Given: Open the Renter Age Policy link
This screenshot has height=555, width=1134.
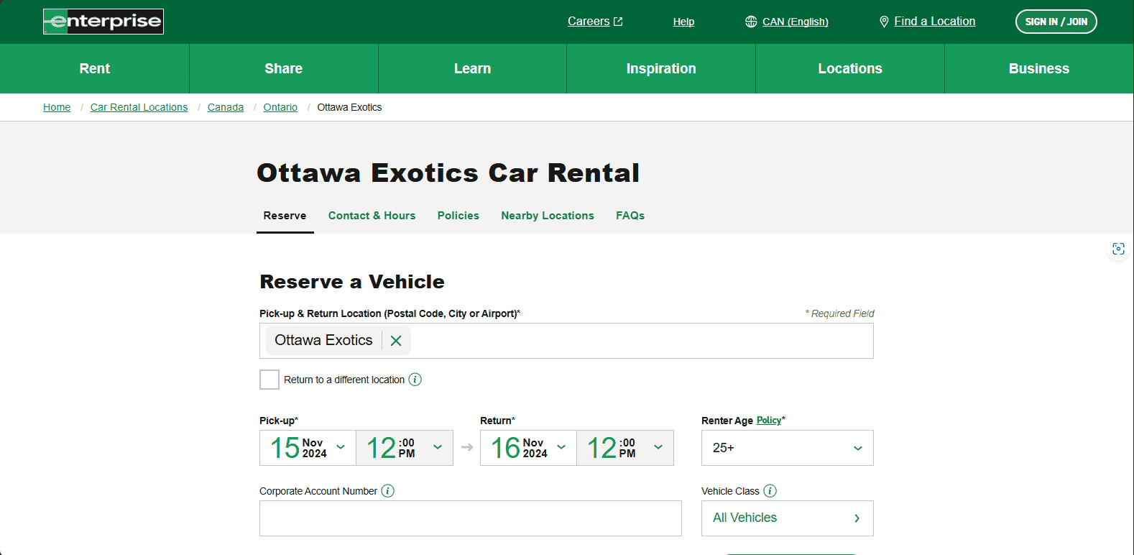Looking at the screenshot, I should (769, 421).
